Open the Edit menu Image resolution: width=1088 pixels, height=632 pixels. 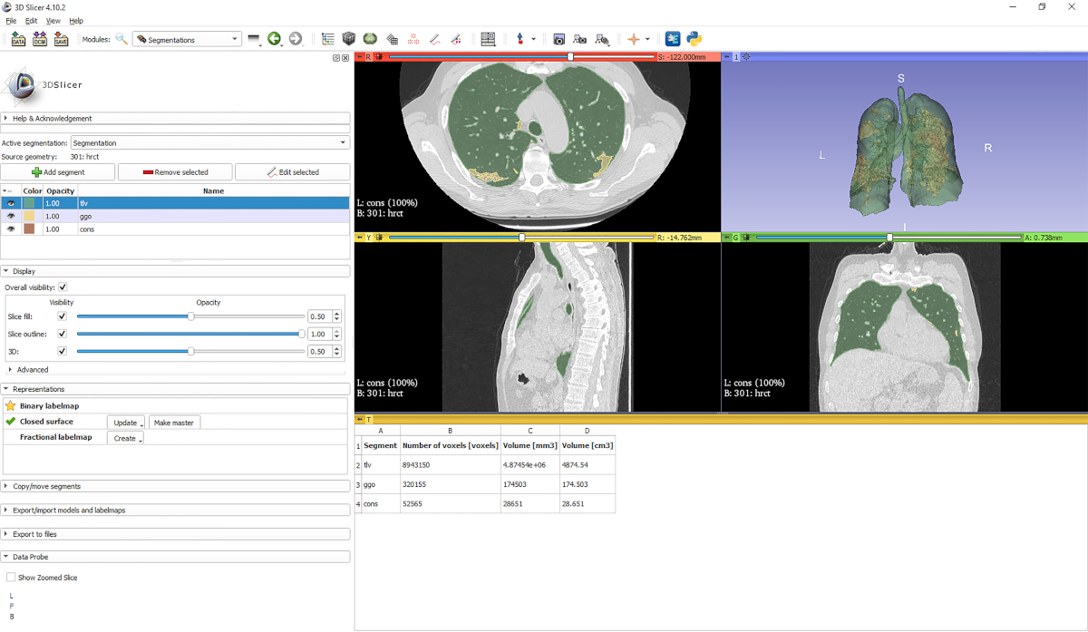pyautogui.click(x=32, y=21)
